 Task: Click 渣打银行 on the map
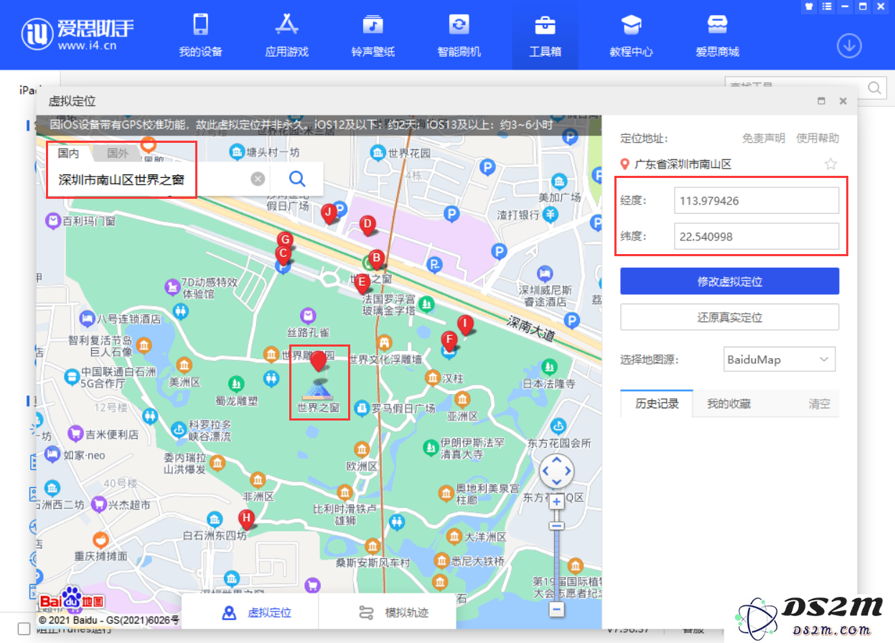[x=518, y=214]
